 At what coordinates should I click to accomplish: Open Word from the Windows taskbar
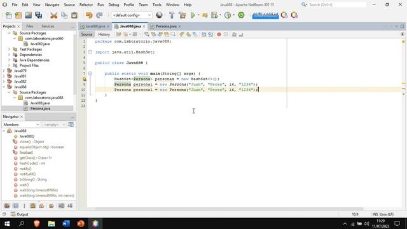[x=66, y=223]
